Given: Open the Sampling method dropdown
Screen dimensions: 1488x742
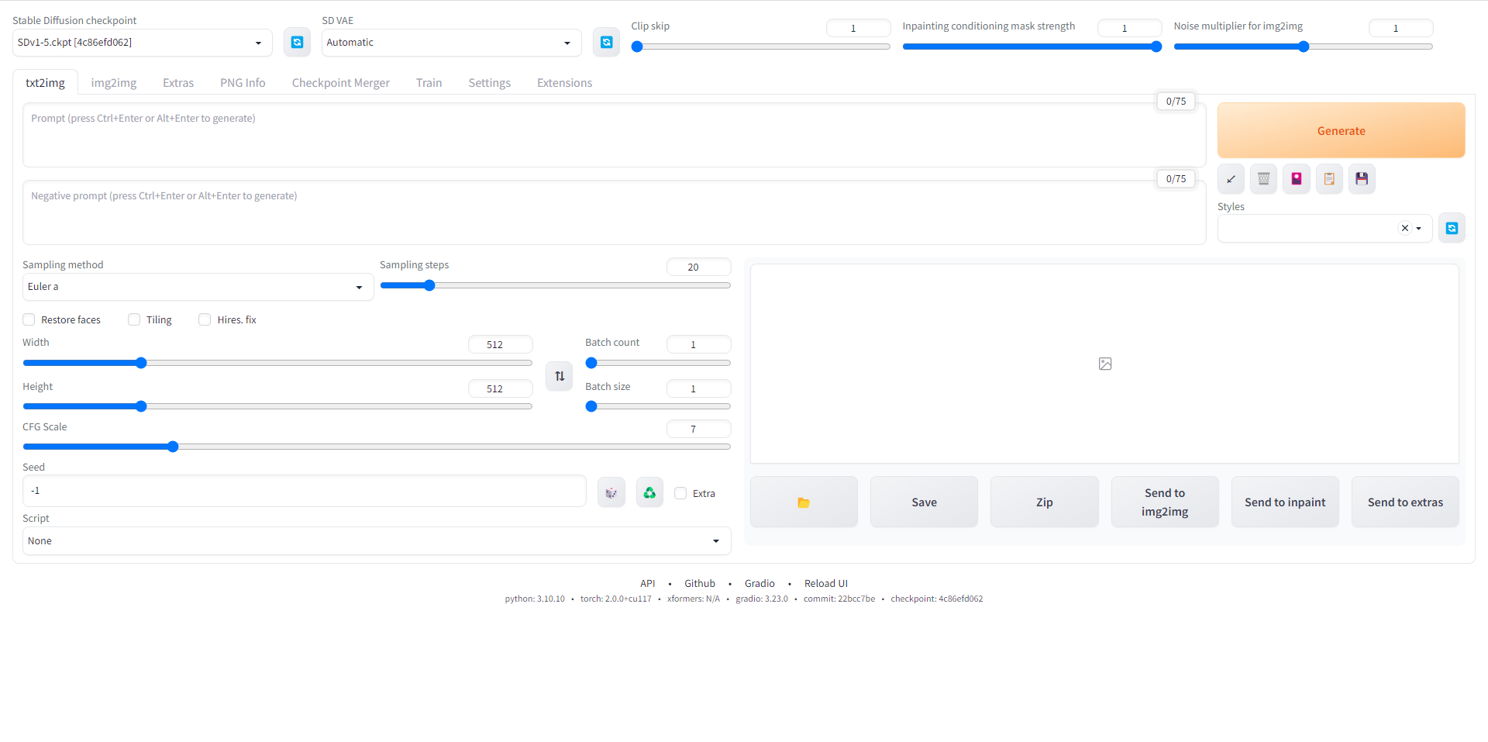Looking at the screenshot, I should 198,287.
